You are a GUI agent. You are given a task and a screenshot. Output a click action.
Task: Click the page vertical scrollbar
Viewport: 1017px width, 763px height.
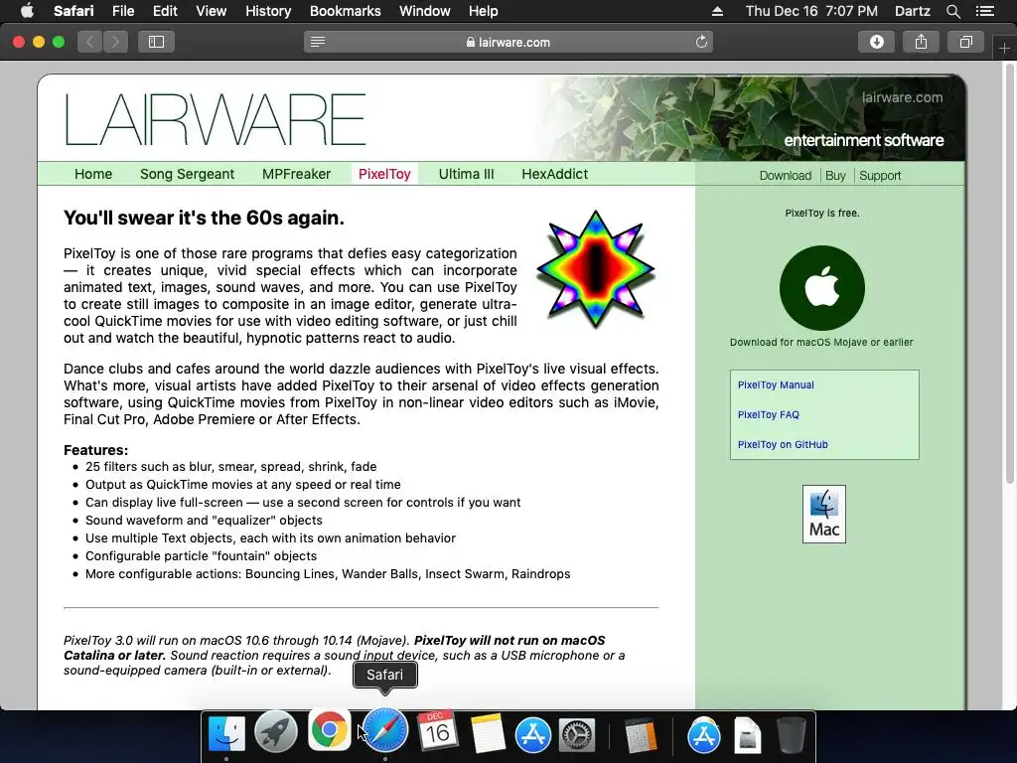1009,272
